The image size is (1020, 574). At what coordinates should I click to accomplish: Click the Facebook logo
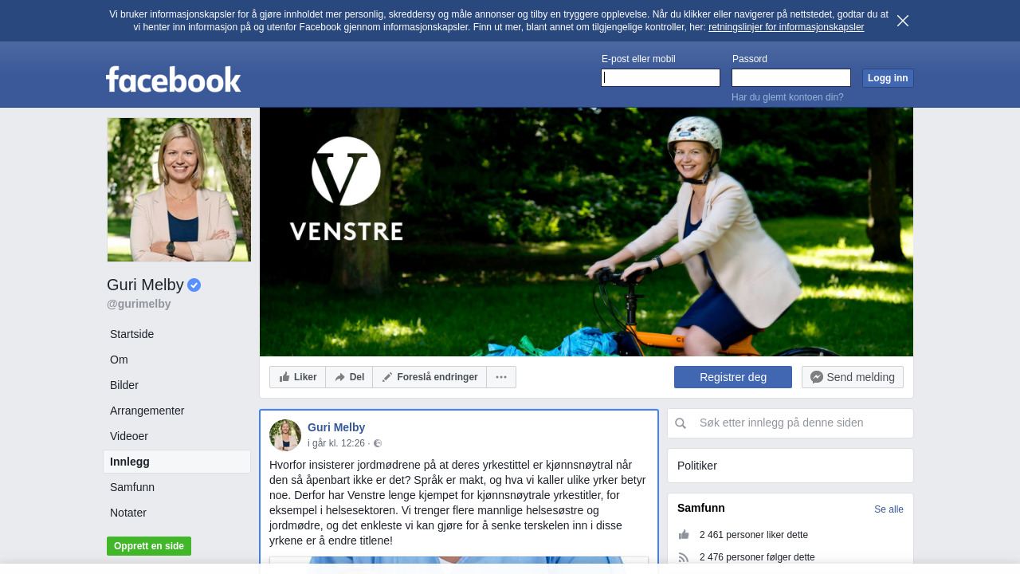pos(174,79)
